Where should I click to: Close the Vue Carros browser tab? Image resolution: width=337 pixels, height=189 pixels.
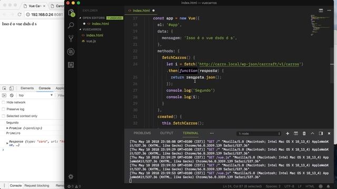click(x=44, y=6)
